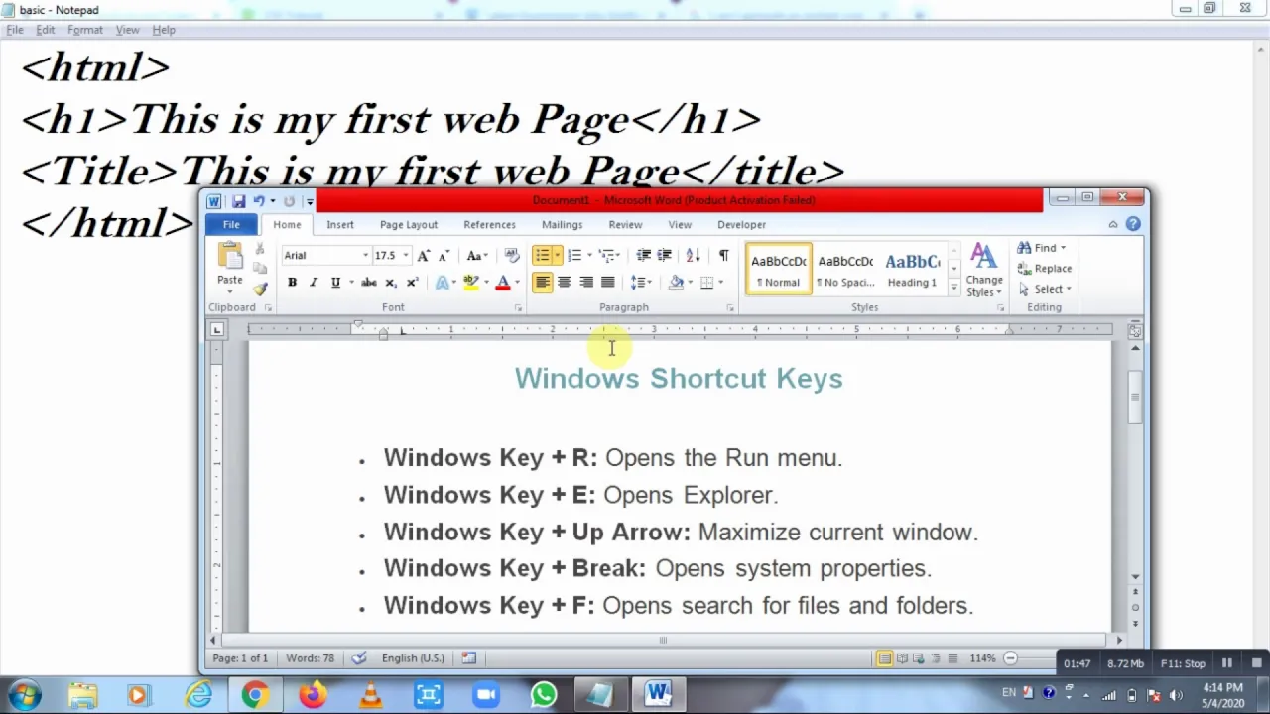1270x714 pixels.
Task: Open Zoom from the taskbar
Action: (x=485, y=694)
